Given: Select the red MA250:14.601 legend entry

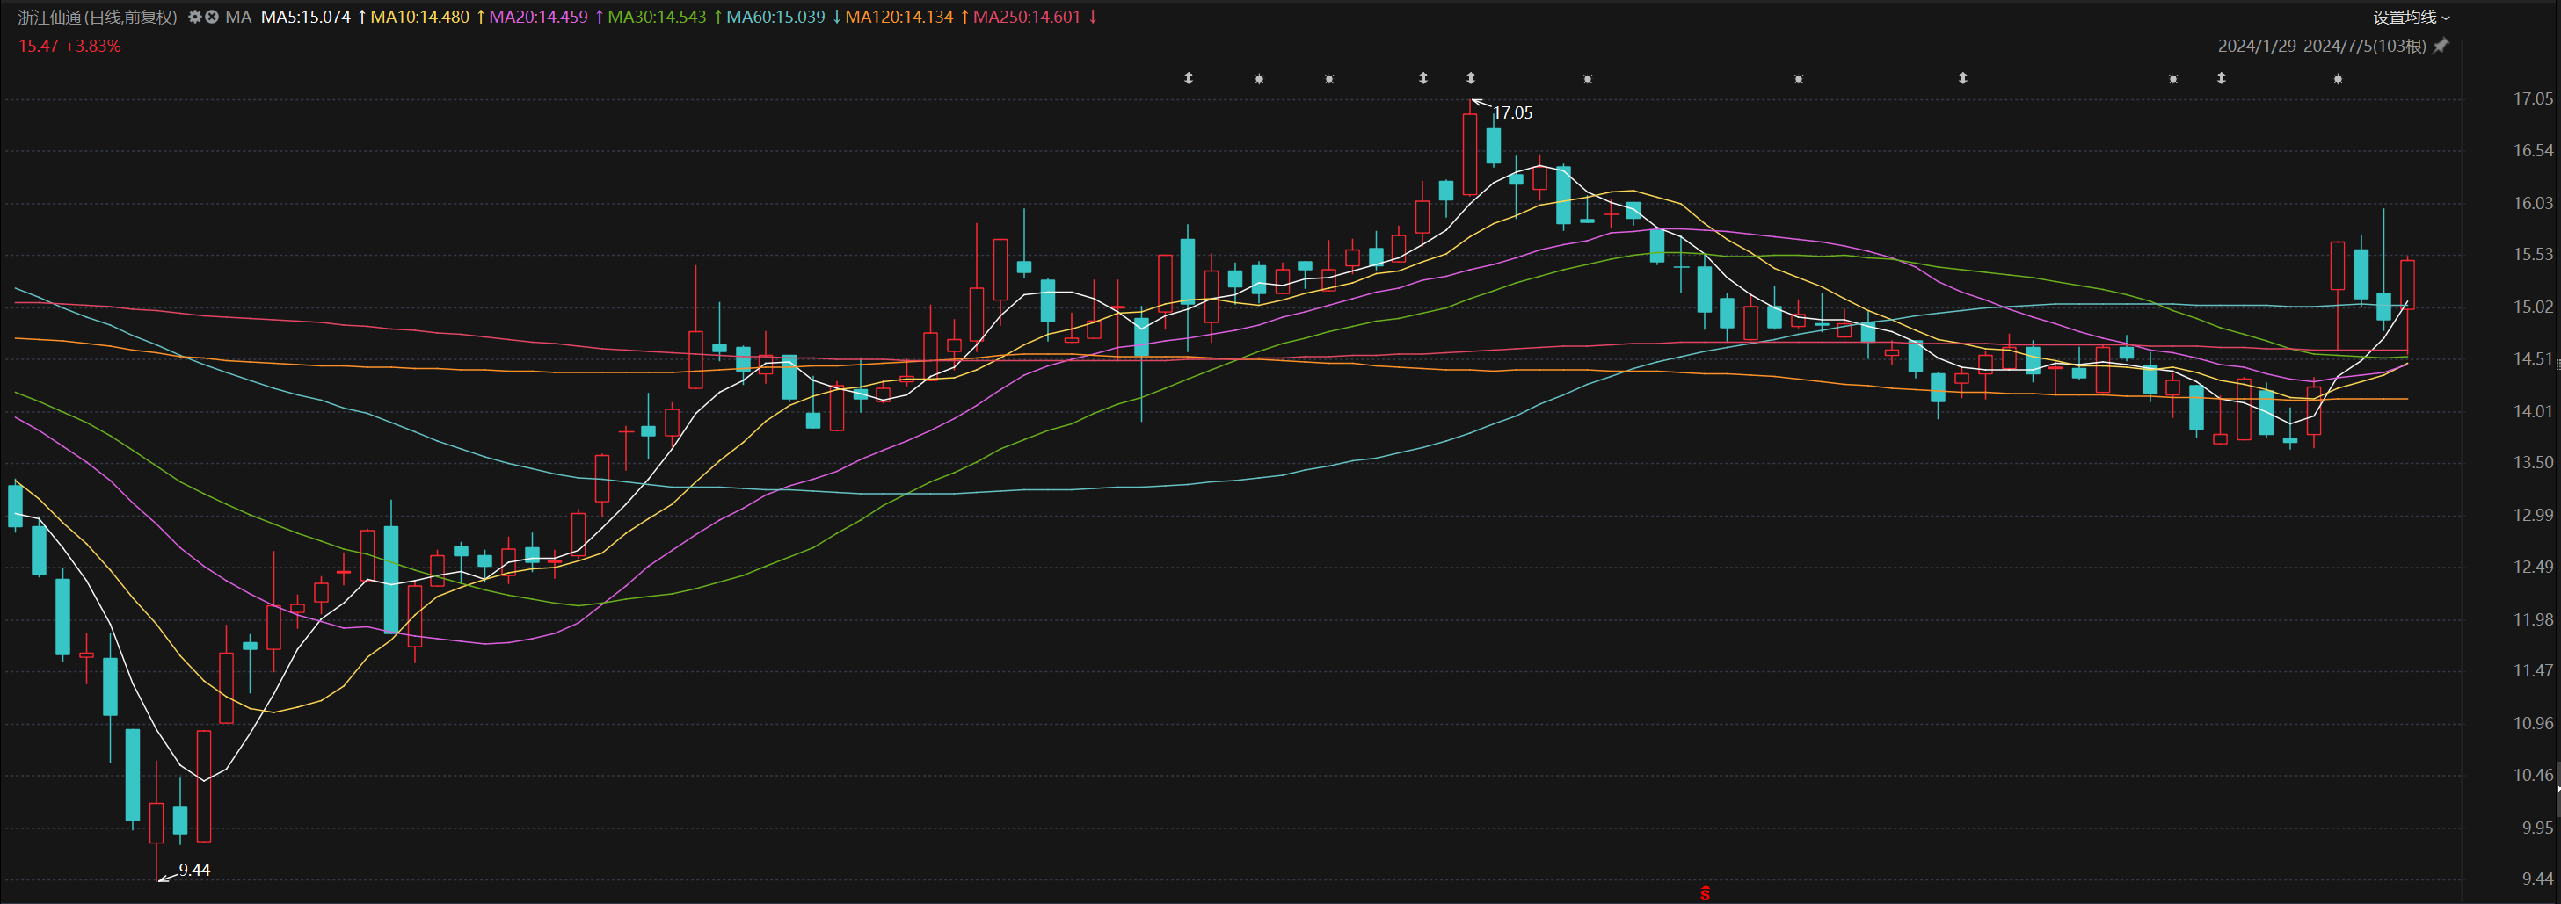Looking at the screenshot, I should (1026, 17).
